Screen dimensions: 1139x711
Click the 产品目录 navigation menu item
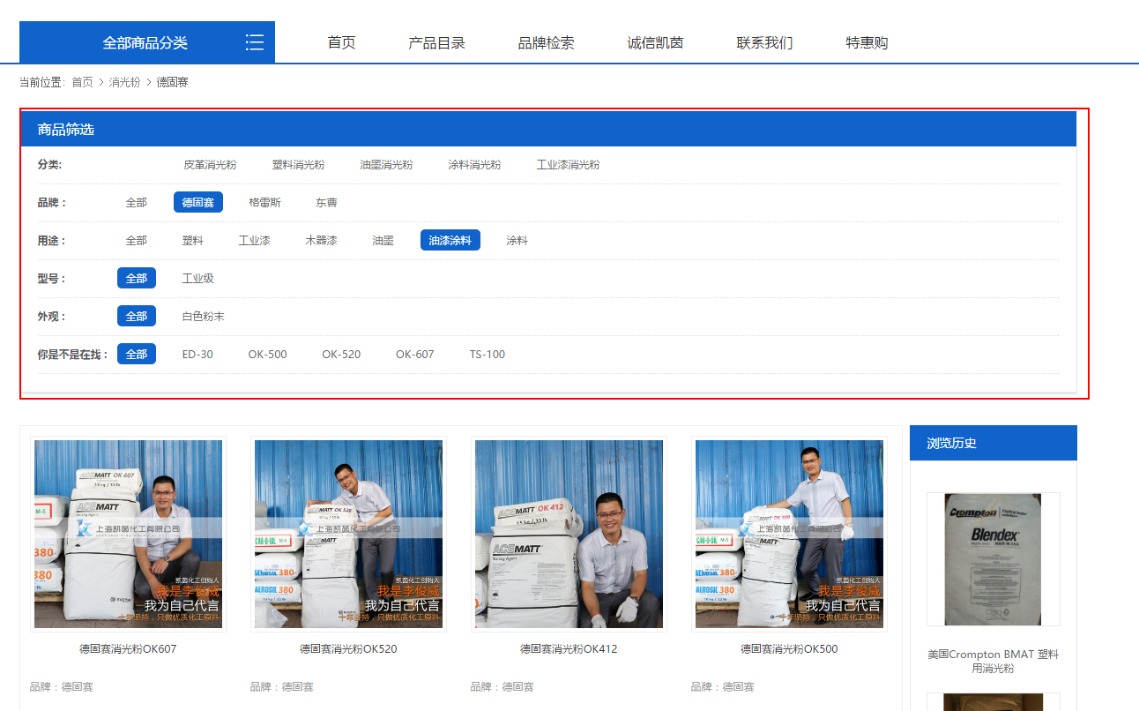436,42
